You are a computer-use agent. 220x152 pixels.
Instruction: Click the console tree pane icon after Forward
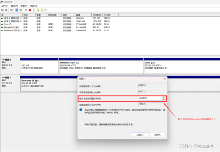12,10
